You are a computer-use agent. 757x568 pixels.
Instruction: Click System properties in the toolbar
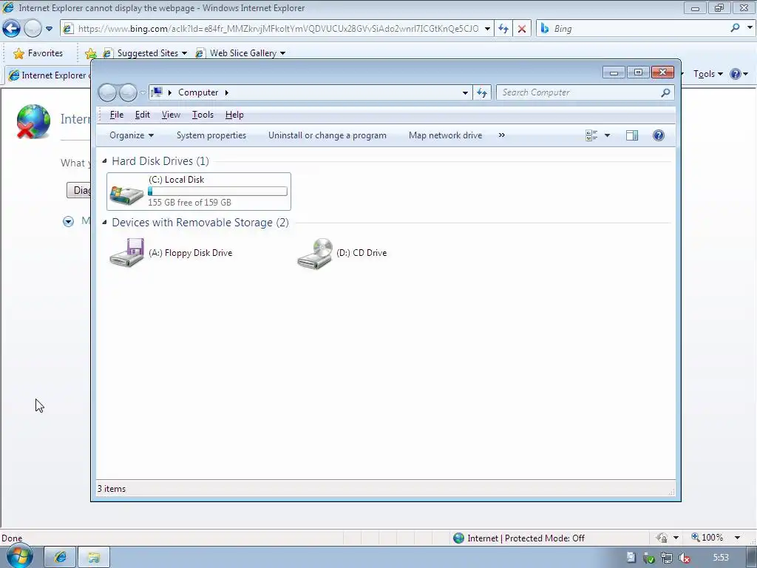click(211, 135)
